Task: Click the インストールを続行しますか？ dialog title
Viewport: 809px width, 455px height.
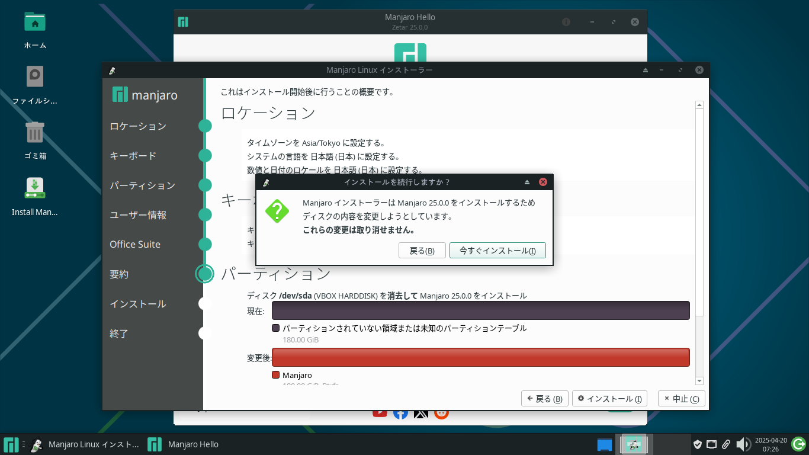Action: tap(397, 182)
